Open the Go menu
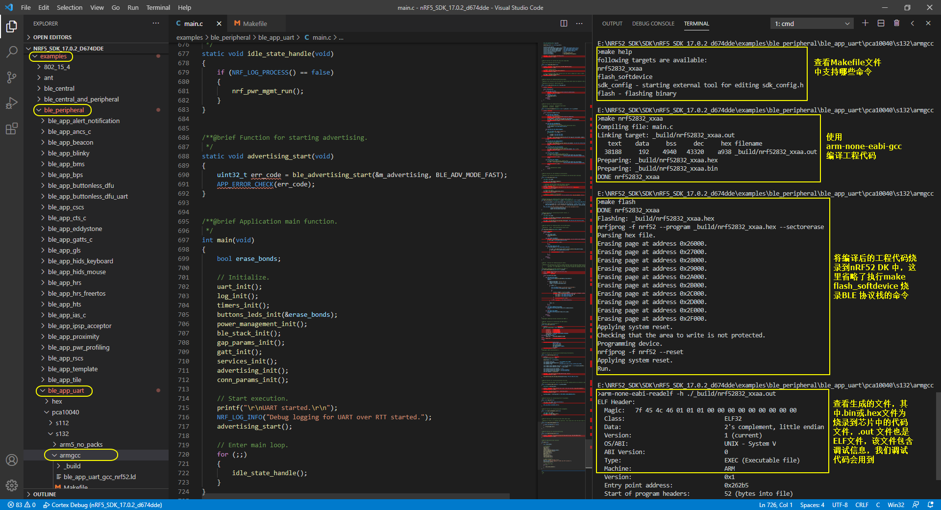Screen dimensions: 941x510 (x=116, y=7)
